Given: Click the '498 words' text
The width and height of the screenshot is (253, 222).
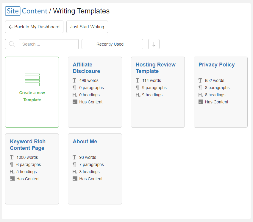Looking at the screenshot, I should [89, 80].
